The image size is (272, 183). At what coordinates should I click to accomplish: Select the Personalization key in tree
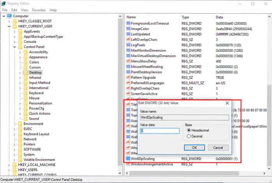pyautogui.click(x=41, y=103)
